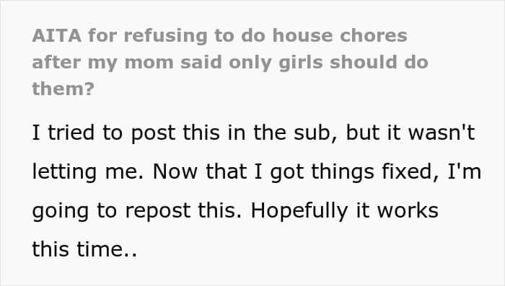Click the word 'I'm' in the body
This screenshot has width=505, height=286.
point(465,171)
